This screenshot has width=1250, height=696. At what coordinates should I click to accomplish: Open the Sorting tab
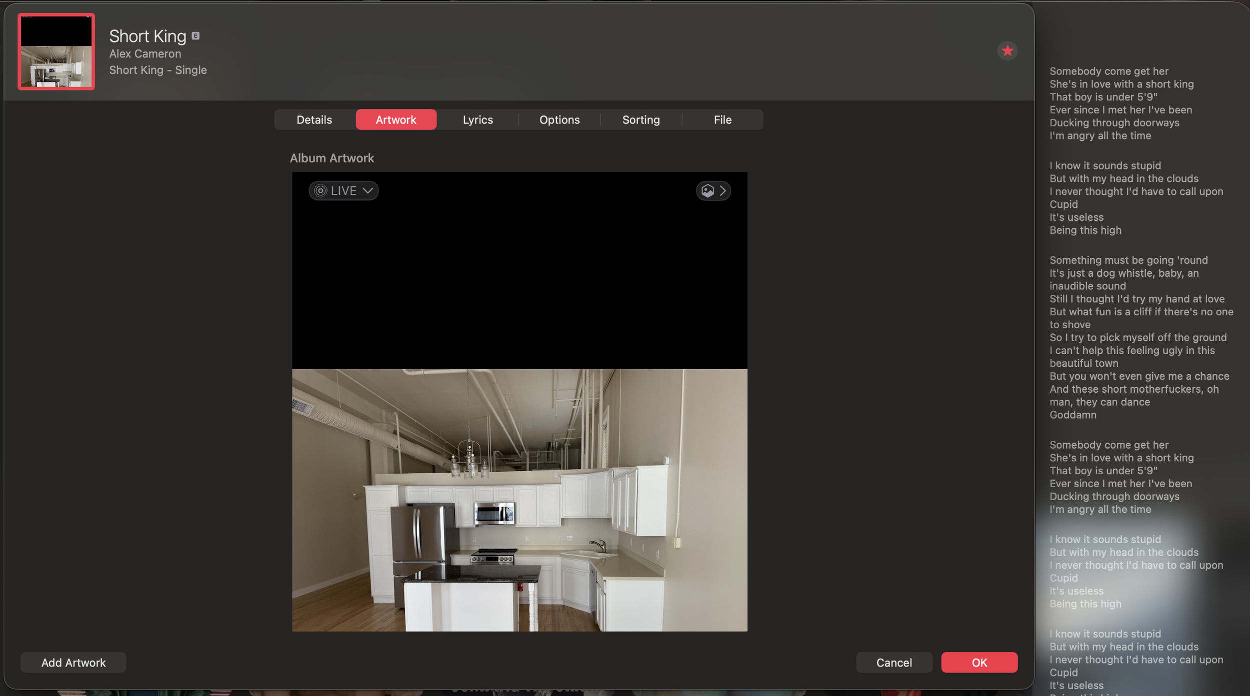pos(640,120)
